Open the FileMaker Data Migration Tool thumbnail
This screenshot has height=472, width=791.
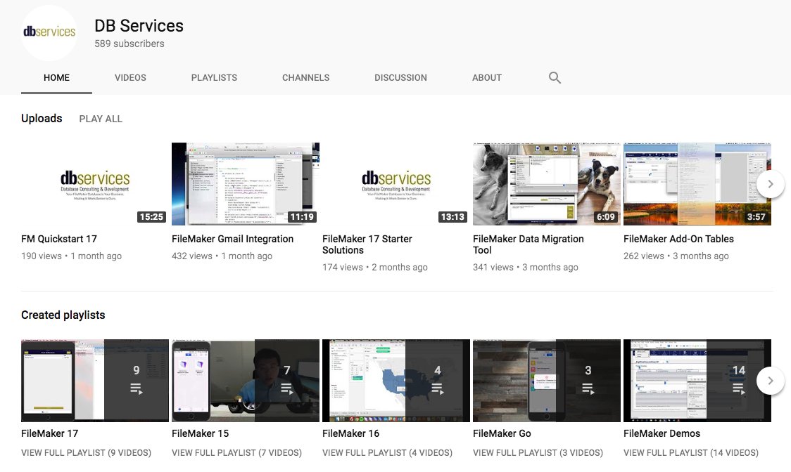tap(546, 184)
